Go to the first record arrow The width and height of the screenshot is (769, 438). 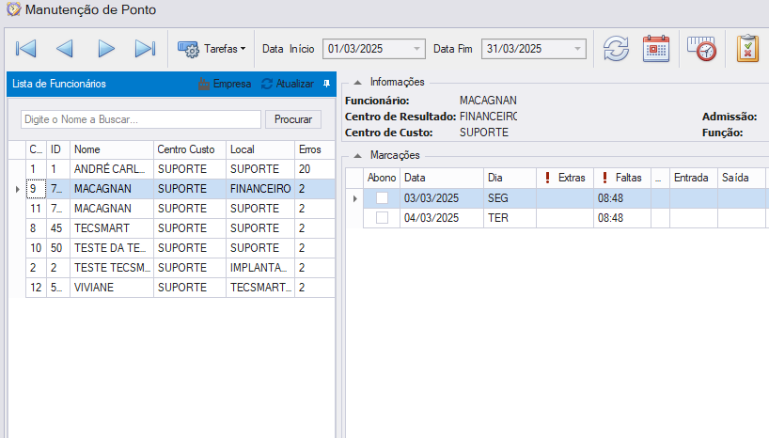tap(26, 49)
